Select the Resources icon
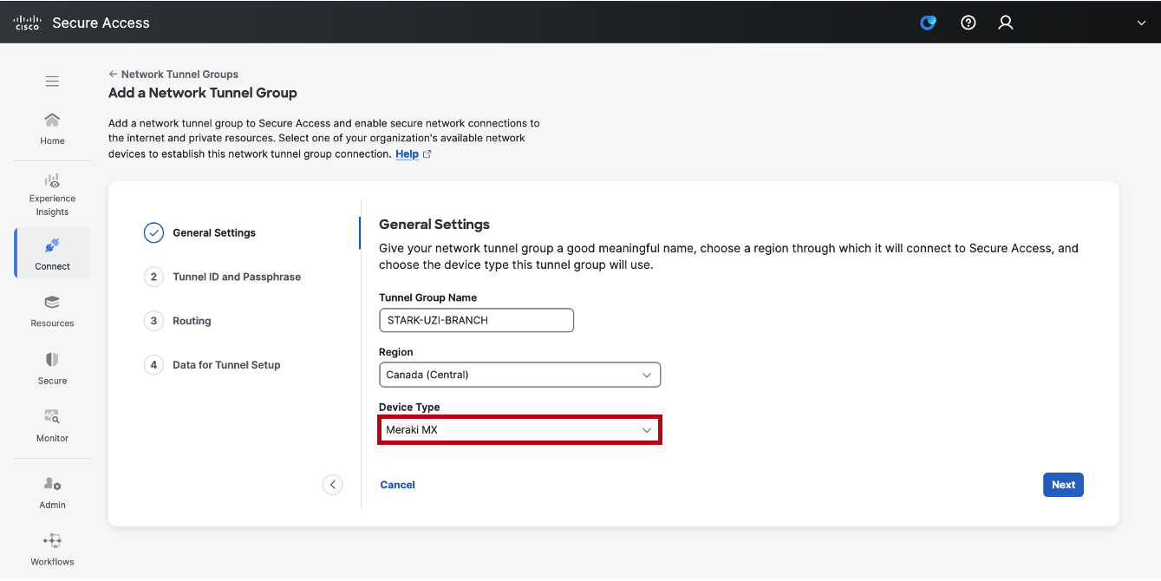Viewport: 1161px width, 581px height. pos(52,310)
